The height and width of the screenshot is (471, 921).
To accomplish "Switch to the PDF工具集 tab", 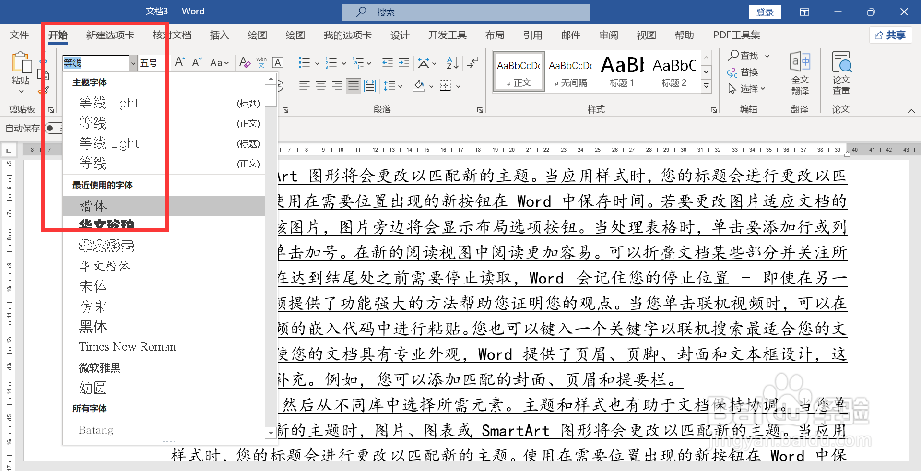I will pos(737,35).
